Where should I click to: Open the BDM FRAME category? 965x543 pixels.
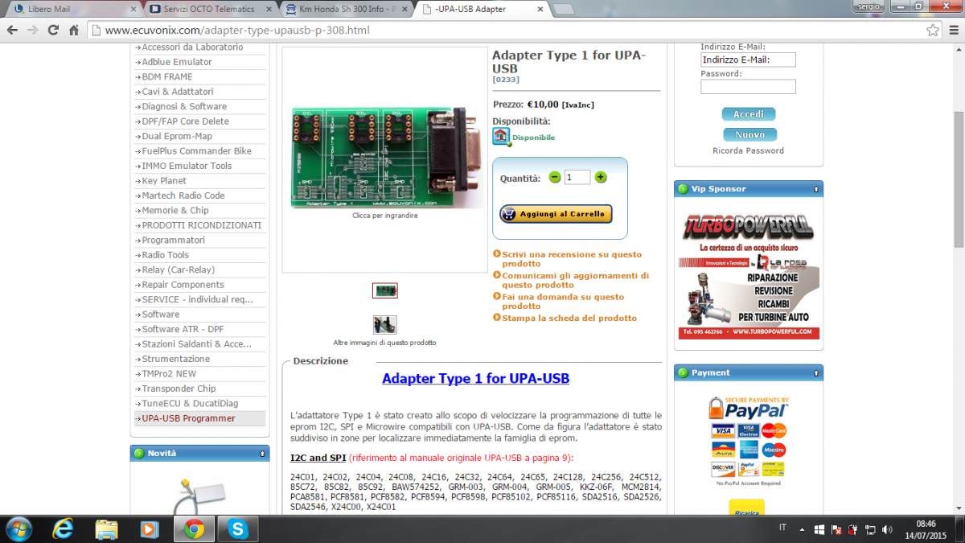pos(167,76)
